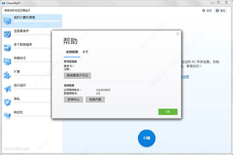Viewport: 233px width, 155px height.
Task: Open the 支持中心 button
Action: coord(73,100)
